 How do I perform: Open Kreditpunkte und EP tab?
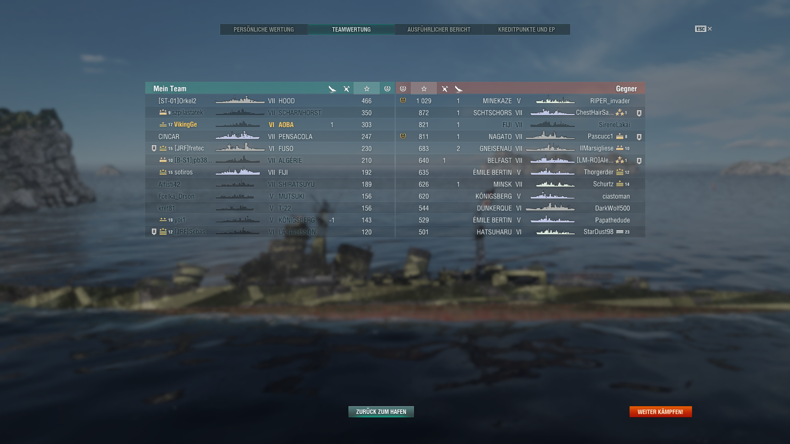point(526,30)
